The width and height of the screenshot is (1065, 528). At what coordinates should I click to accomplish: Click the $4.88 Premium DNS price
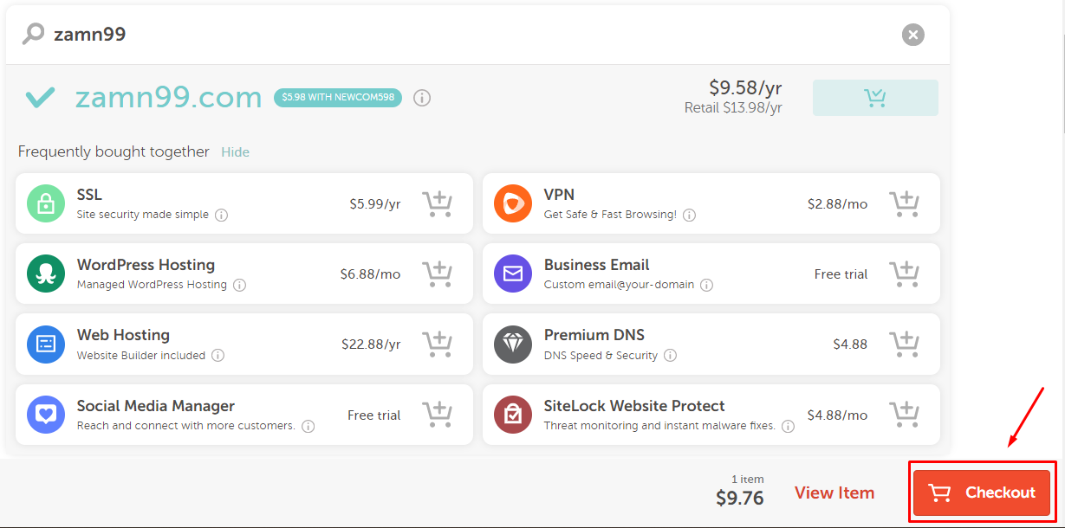click(850, 344)
